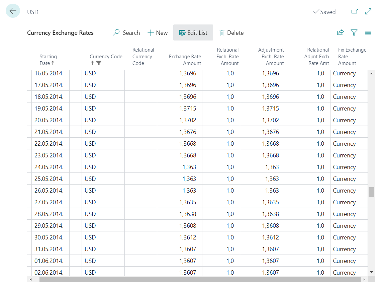Expand the page to full screen
Image resolution: width=384 pixels, height=282 pixels.
tap(368, 12)
